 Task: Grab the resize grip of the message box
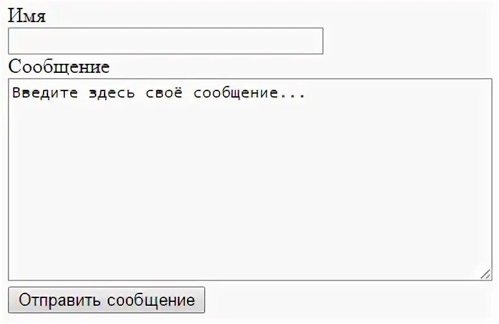pyautogui.click(x=485, y=275)
